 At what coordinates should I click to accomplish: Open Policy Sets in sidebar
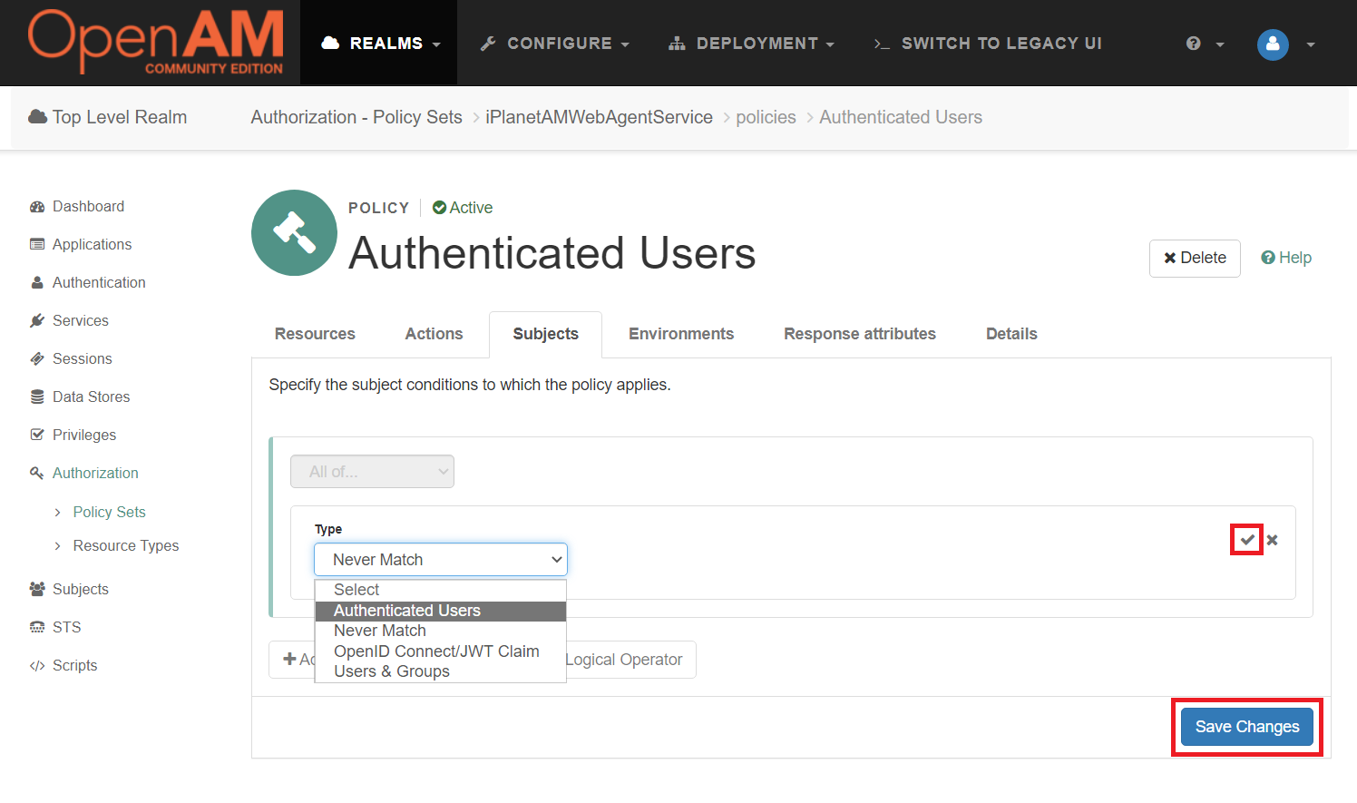click(x=109, y=512)
